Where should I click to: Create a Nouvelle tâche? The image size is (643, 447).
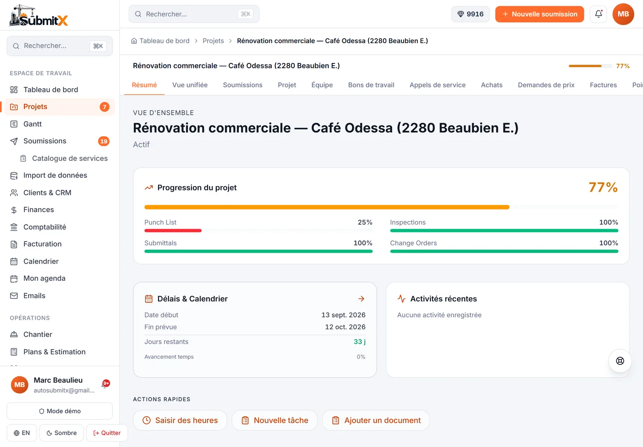[x=275, y=420]
